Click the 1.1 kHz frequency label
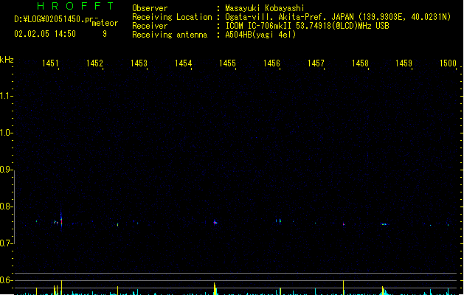Viewport: 464px width, 295px height. coord(5,96)
